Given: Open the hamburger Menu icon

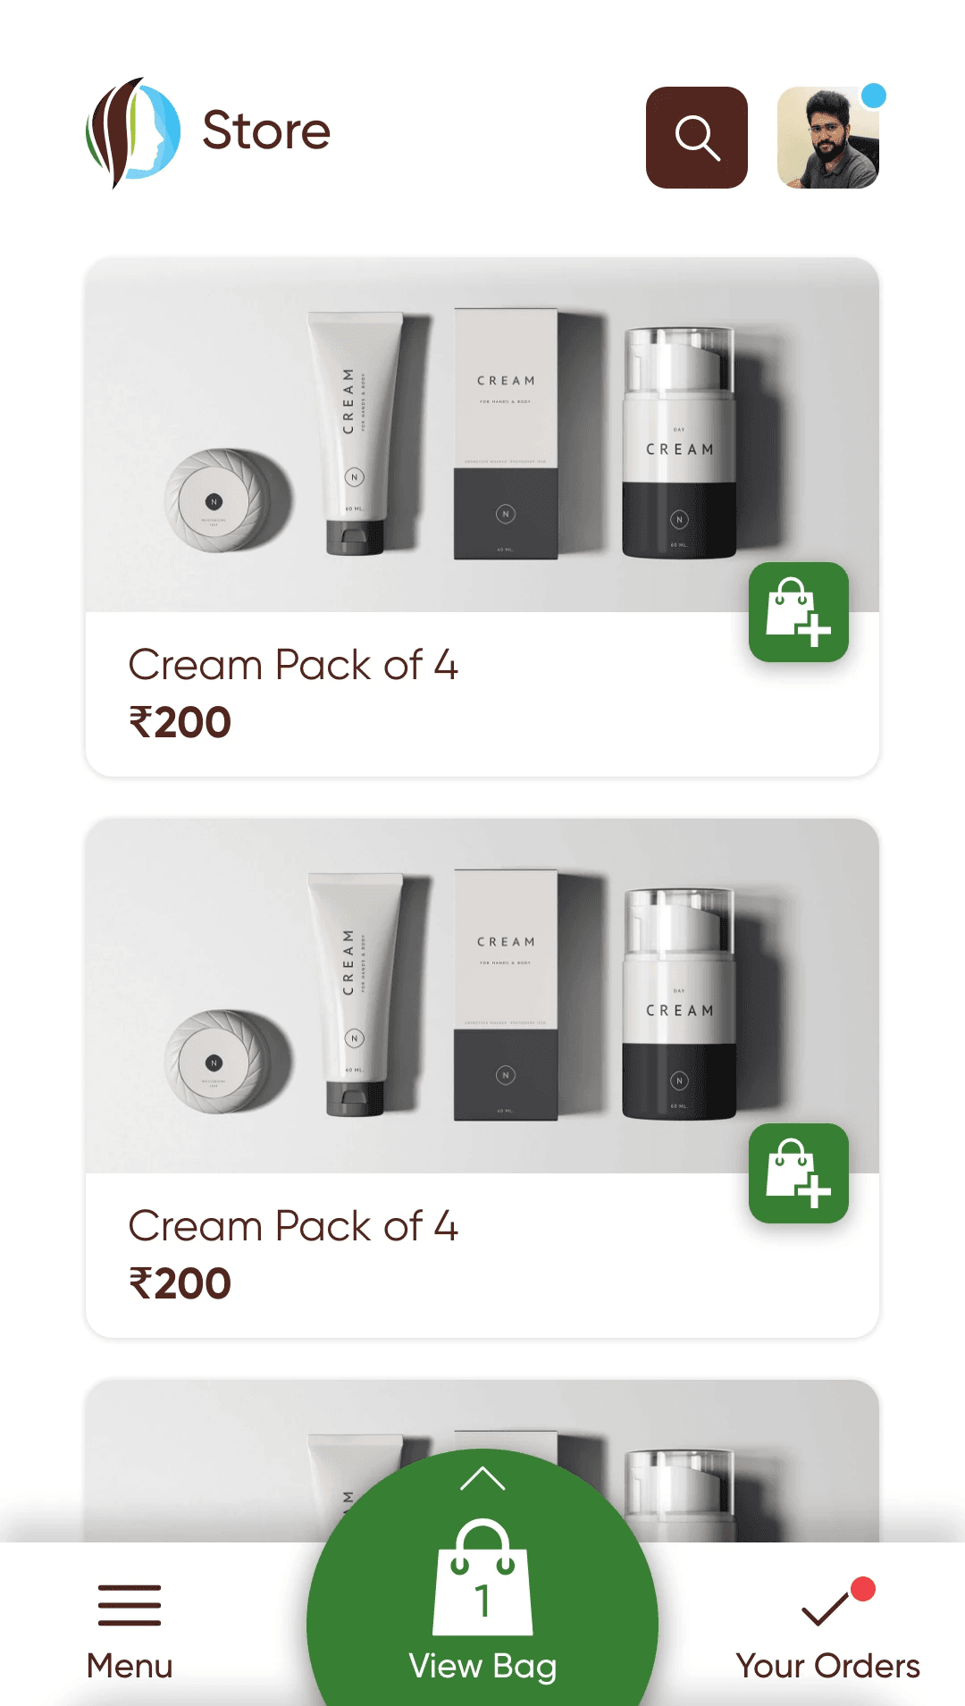Looking at the screenshot, I should [130, 1605].
